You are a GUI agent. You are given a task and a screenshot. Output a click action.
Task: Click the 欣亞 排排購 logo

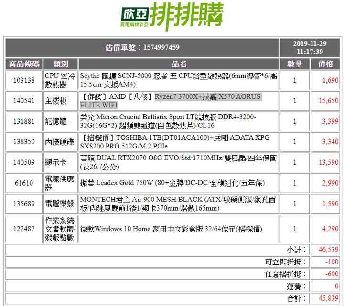coord(172,16)
